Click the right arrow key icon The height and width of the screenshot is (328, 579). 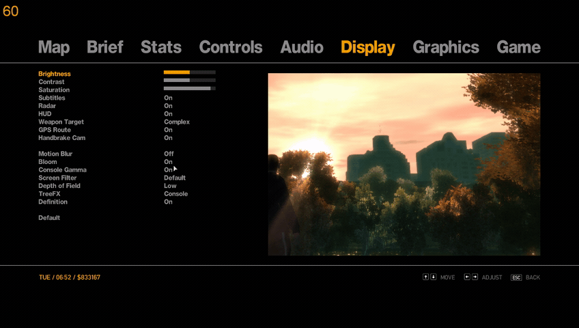pos(475,277)
